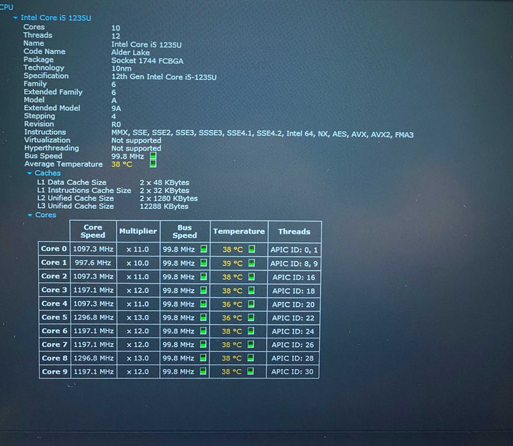Click the APIC ID: 30 cell

293,371
